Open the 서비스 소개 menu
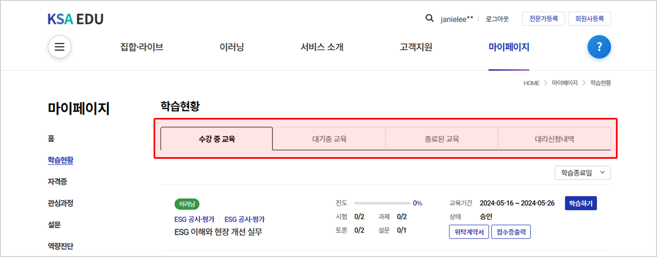The image size is (657, 257). (322, 47)
